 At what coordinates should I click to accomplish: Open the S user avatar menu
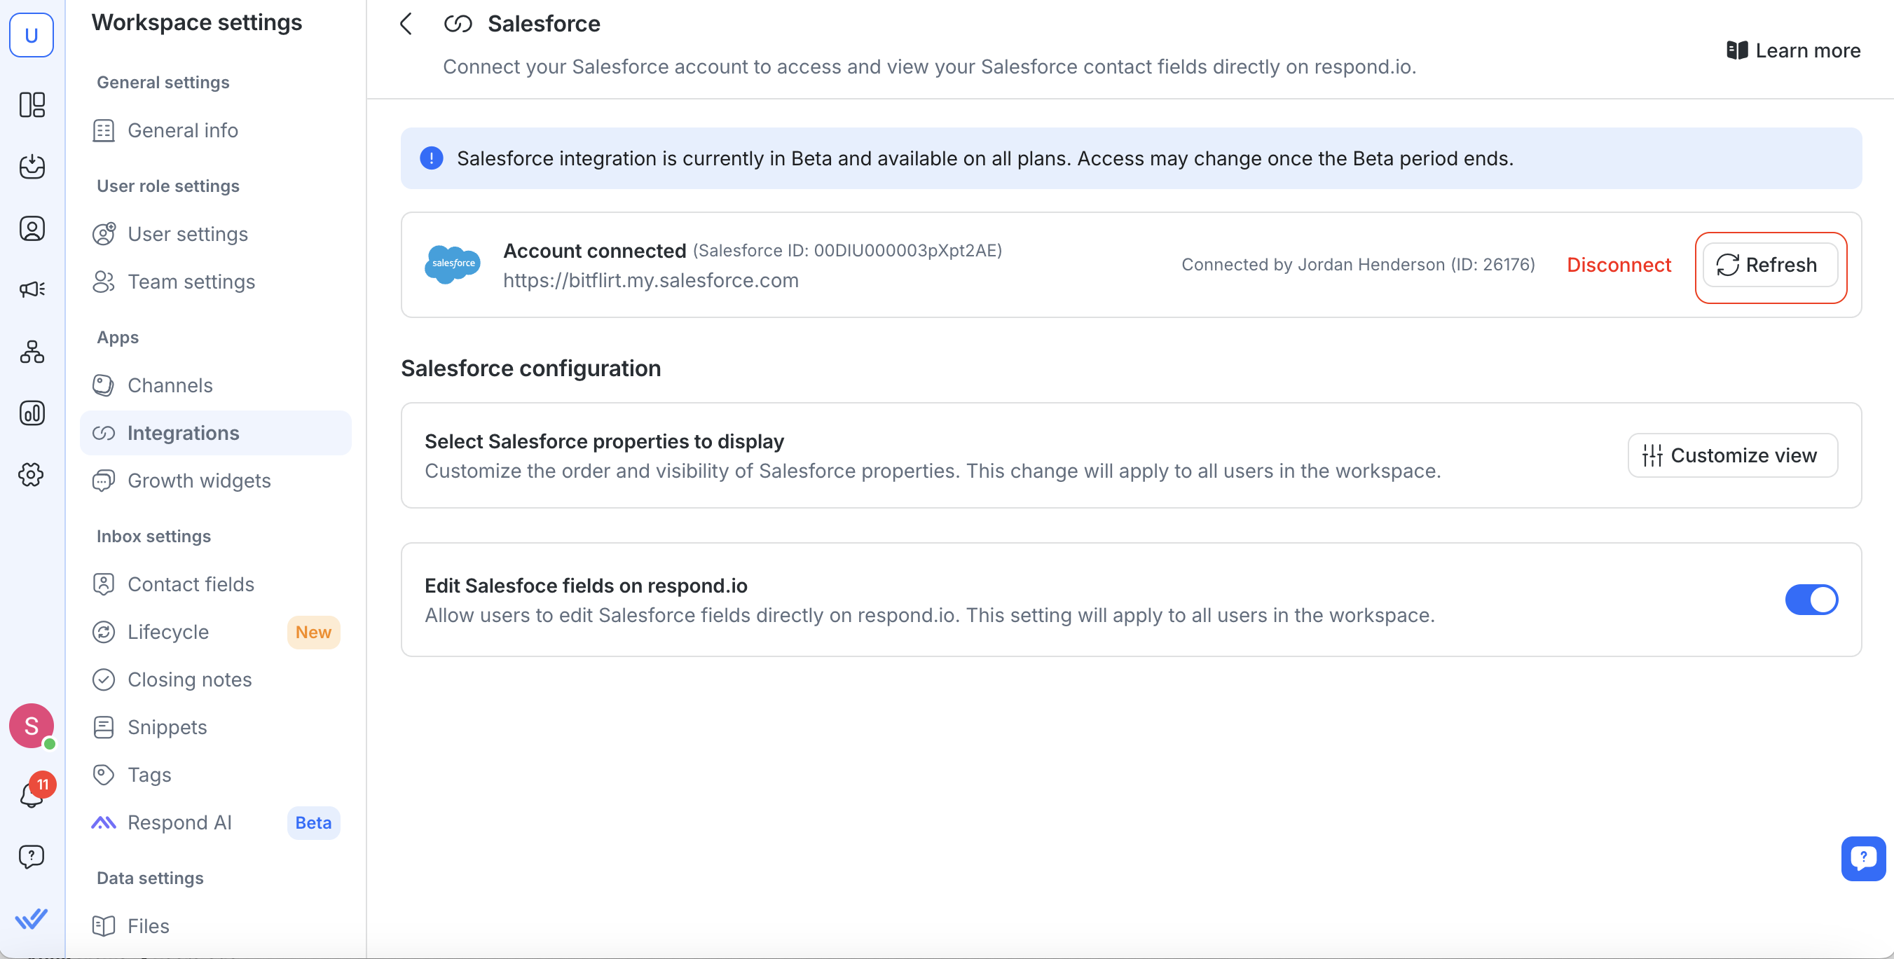tap(32, 726)
